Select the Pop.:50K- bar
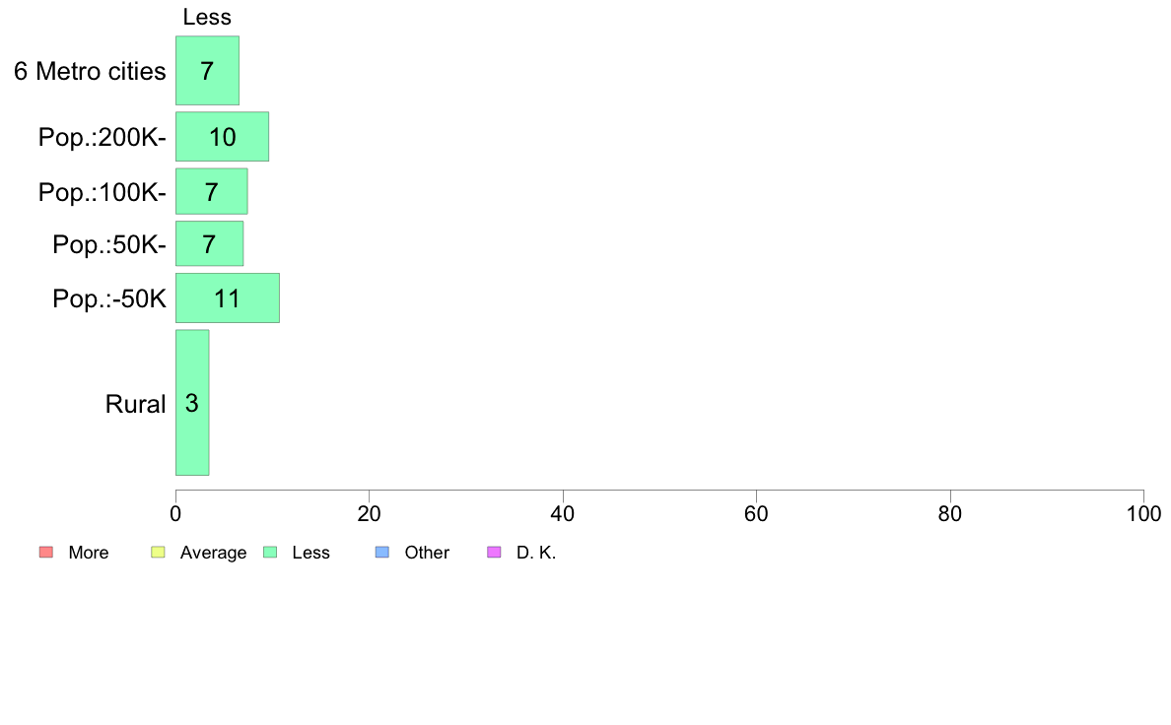 coord(209,243)
